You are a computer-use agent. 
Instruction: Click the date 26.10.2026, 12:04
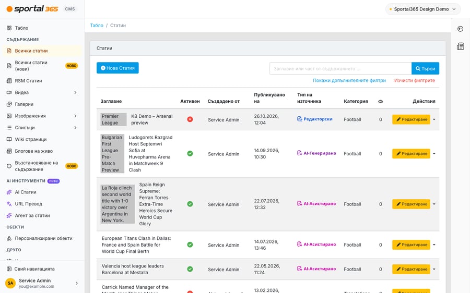[266, 119]
